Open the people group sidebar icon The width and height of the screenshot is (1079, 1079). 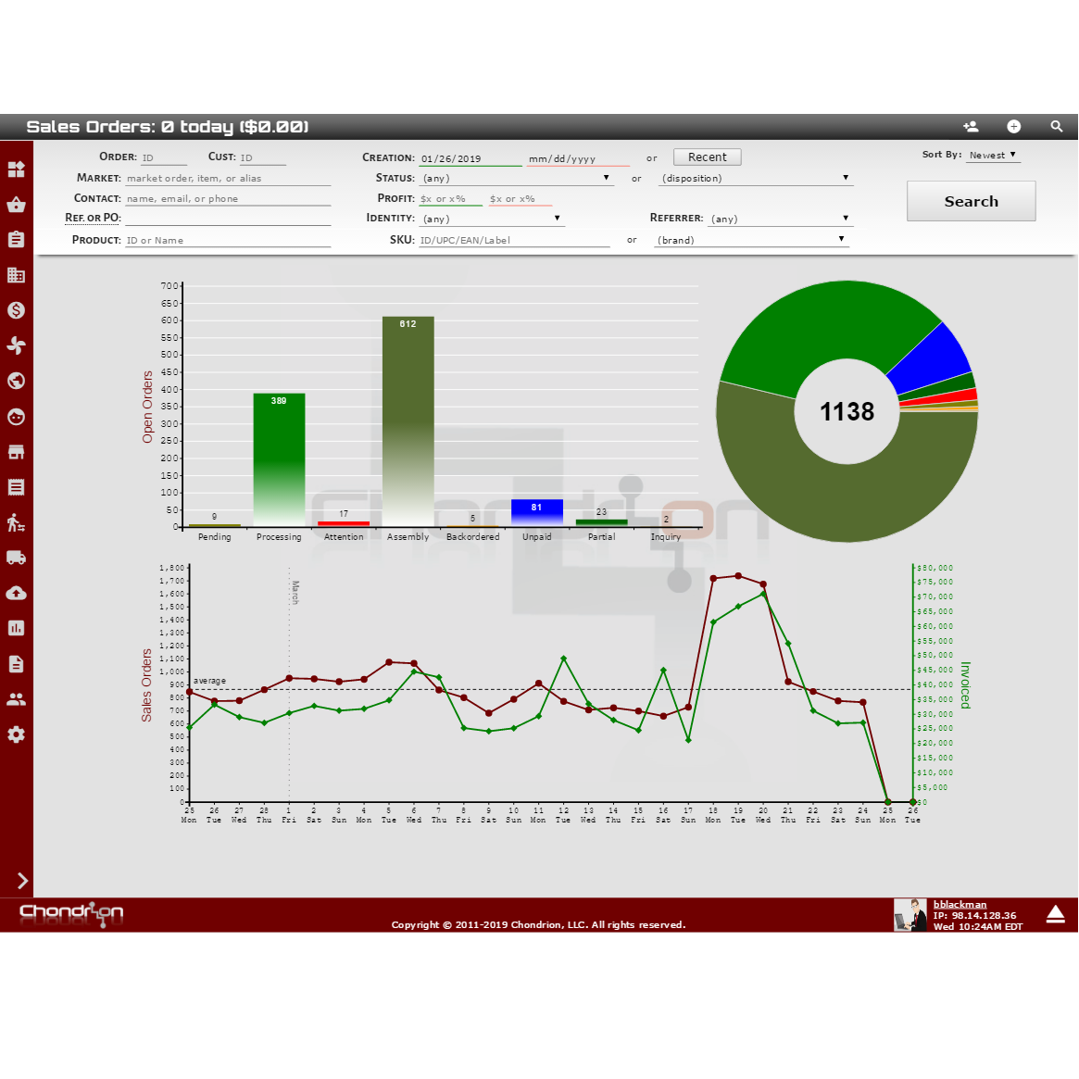17,699
